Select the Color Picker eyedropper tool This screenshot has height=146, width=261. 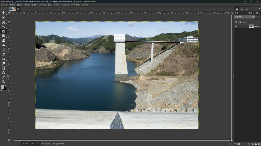[4, 77]
